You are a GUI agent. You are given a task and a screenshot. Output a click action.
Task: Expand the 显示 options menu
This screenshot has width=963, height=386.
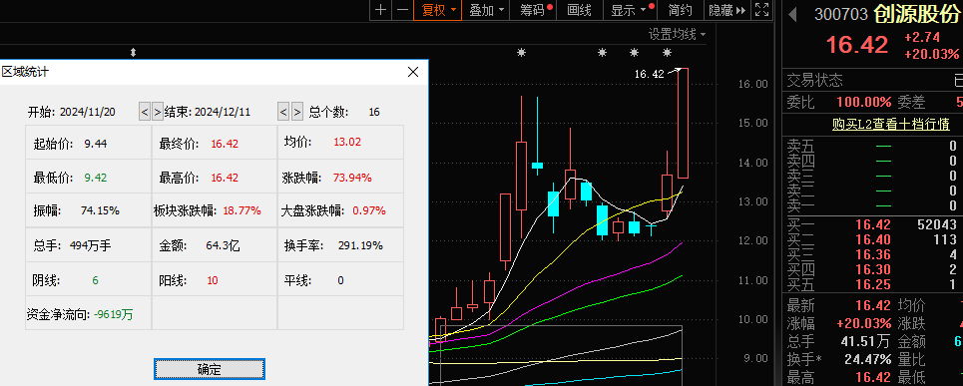[x=630, y=10]
